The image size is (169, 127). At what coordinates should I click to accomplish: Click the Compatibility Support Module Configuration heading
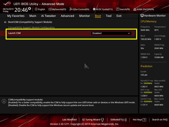(x=31, y=27)
